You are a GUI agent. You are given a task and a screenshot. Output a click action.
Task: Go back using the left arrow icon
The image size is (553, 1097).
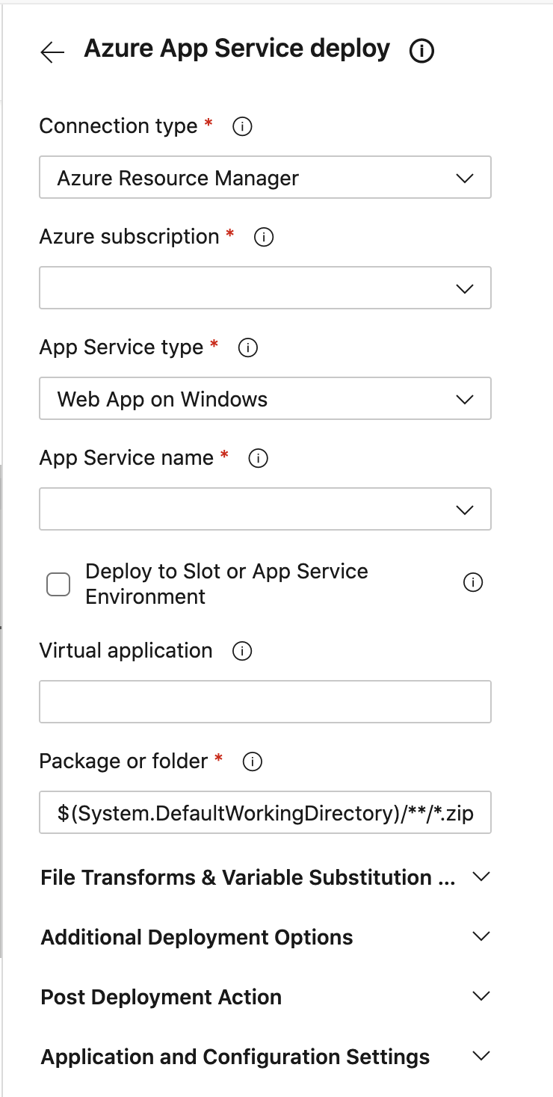52,52
